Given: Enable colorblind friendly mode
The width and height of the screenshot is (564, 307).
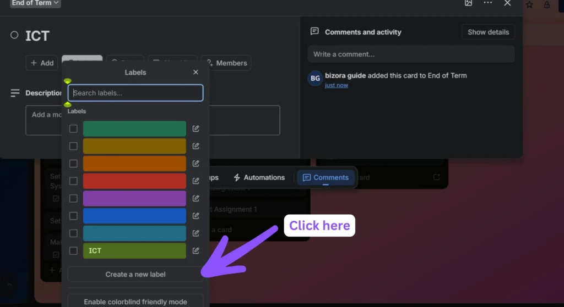Looking at the screenshot, I should 135,302.
